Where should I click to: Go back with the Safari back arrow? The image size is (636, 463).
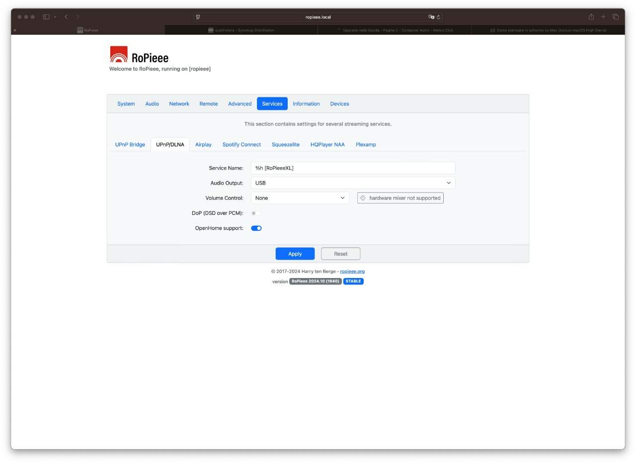point(66,17)
